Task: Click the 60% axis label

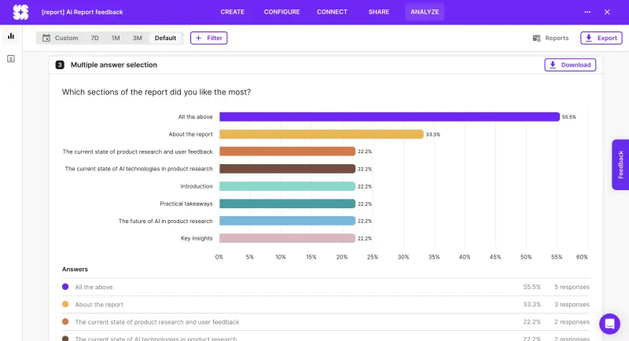Action: pos(582,257)
